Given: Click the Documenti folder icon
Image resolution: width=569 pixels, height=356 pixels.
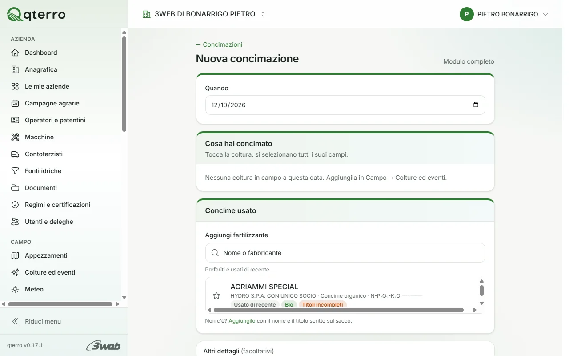Looking at the screenshot, I should tap(15, 188).
